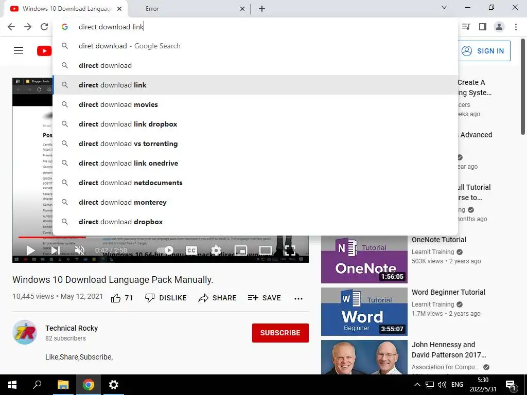Switch to the 'Windows 10 Download Language' tab
Viewport: 527px width, 395px height.
(65, 9)
